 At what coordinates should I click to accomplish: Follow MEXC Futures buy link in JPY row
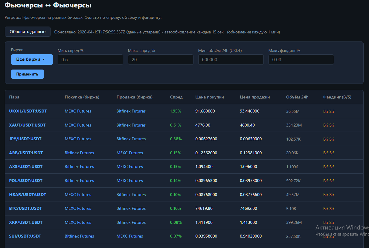pyautogui.click(x=78, y=139)
